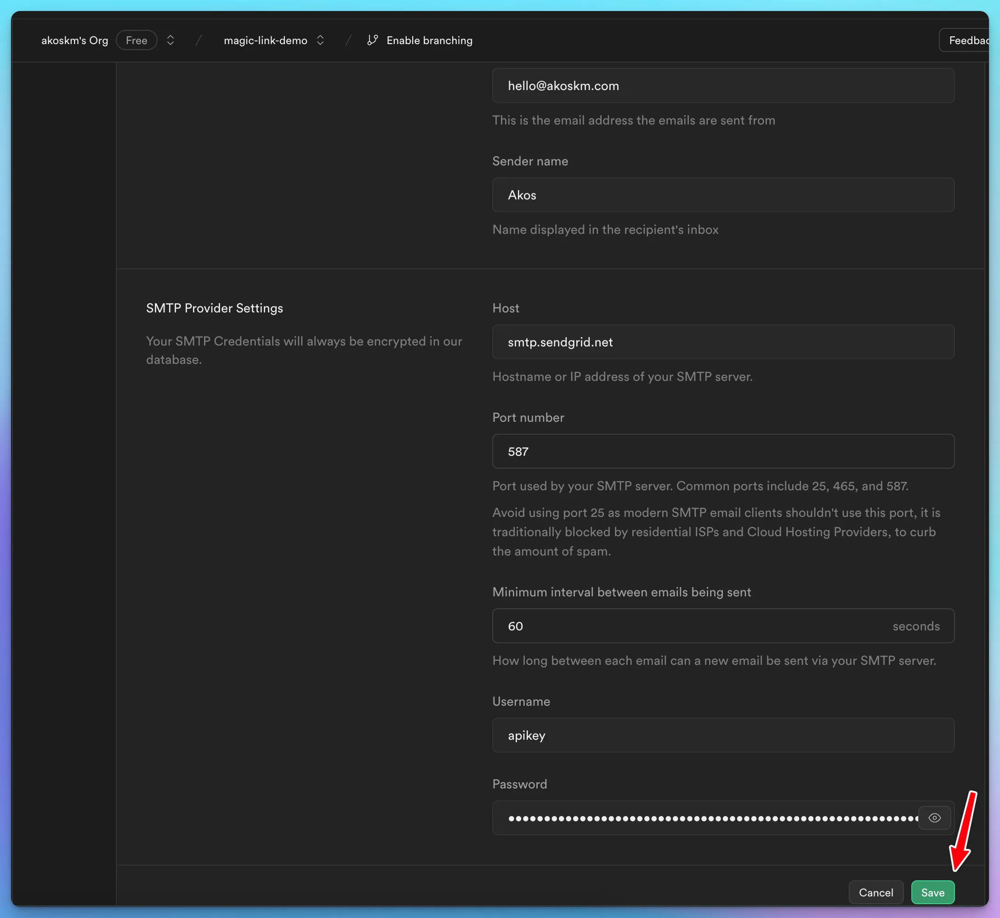This screenshot has width=1000, height=918.
Task: Click the Save button
Action: [932, 892]
